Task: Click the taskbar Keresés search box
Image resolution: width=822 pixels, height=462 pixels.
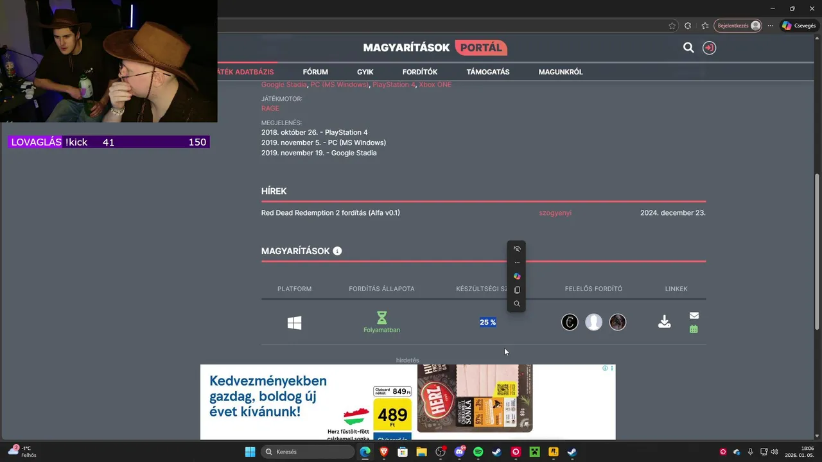Action: [x=308, y=452]
